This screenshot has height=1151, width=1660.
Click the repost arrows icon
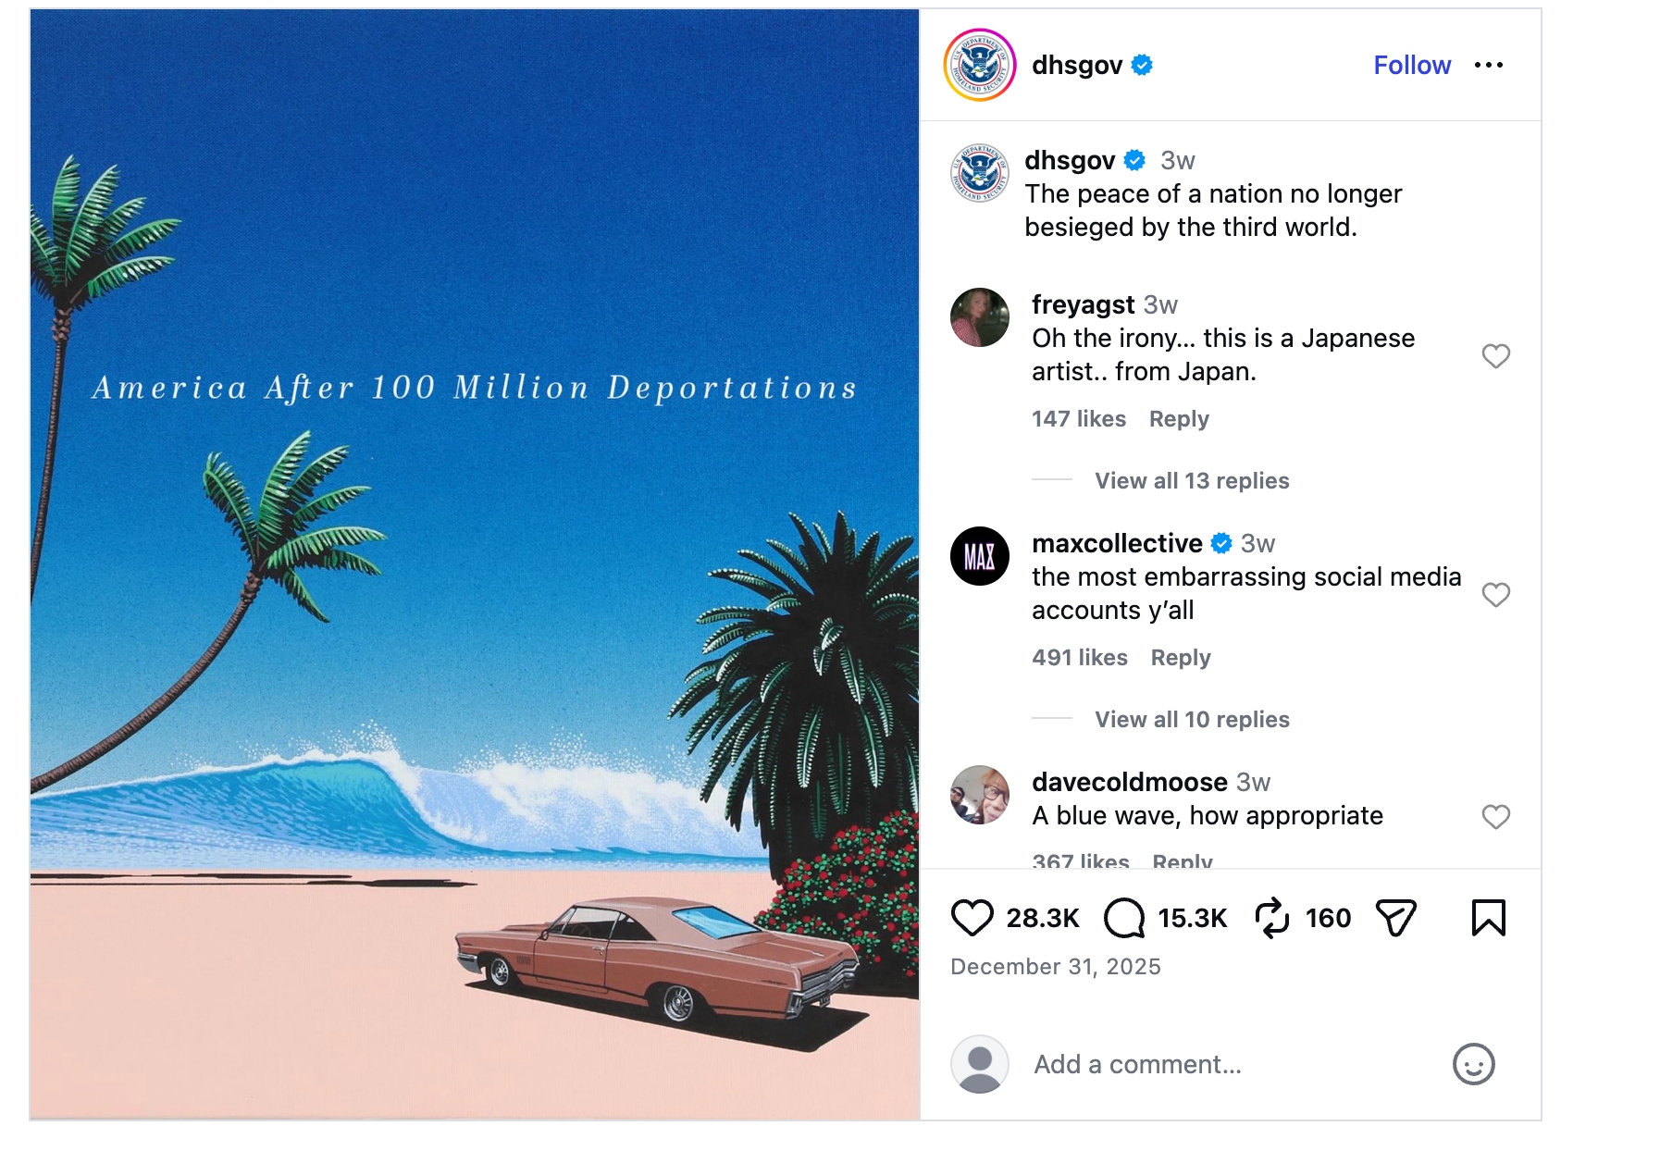pos(1271,918)
